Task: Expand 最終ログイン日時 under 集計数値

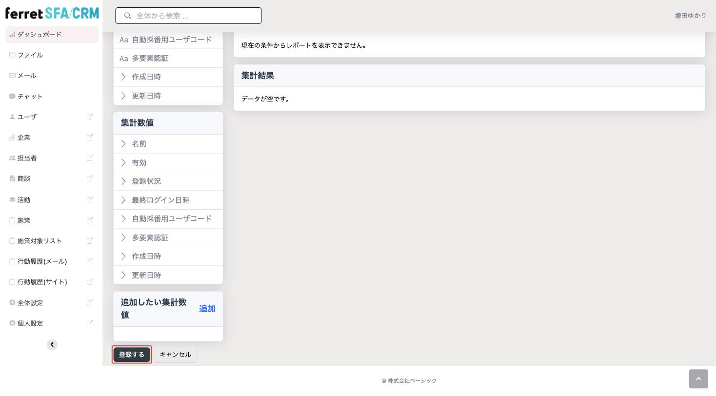Action: [168, 200]
